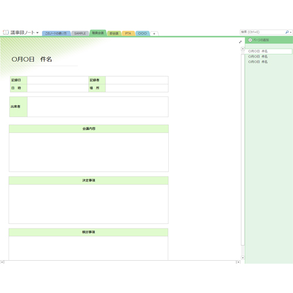Switch to the このノートの使い方 section tab

(x=56, y=33)
